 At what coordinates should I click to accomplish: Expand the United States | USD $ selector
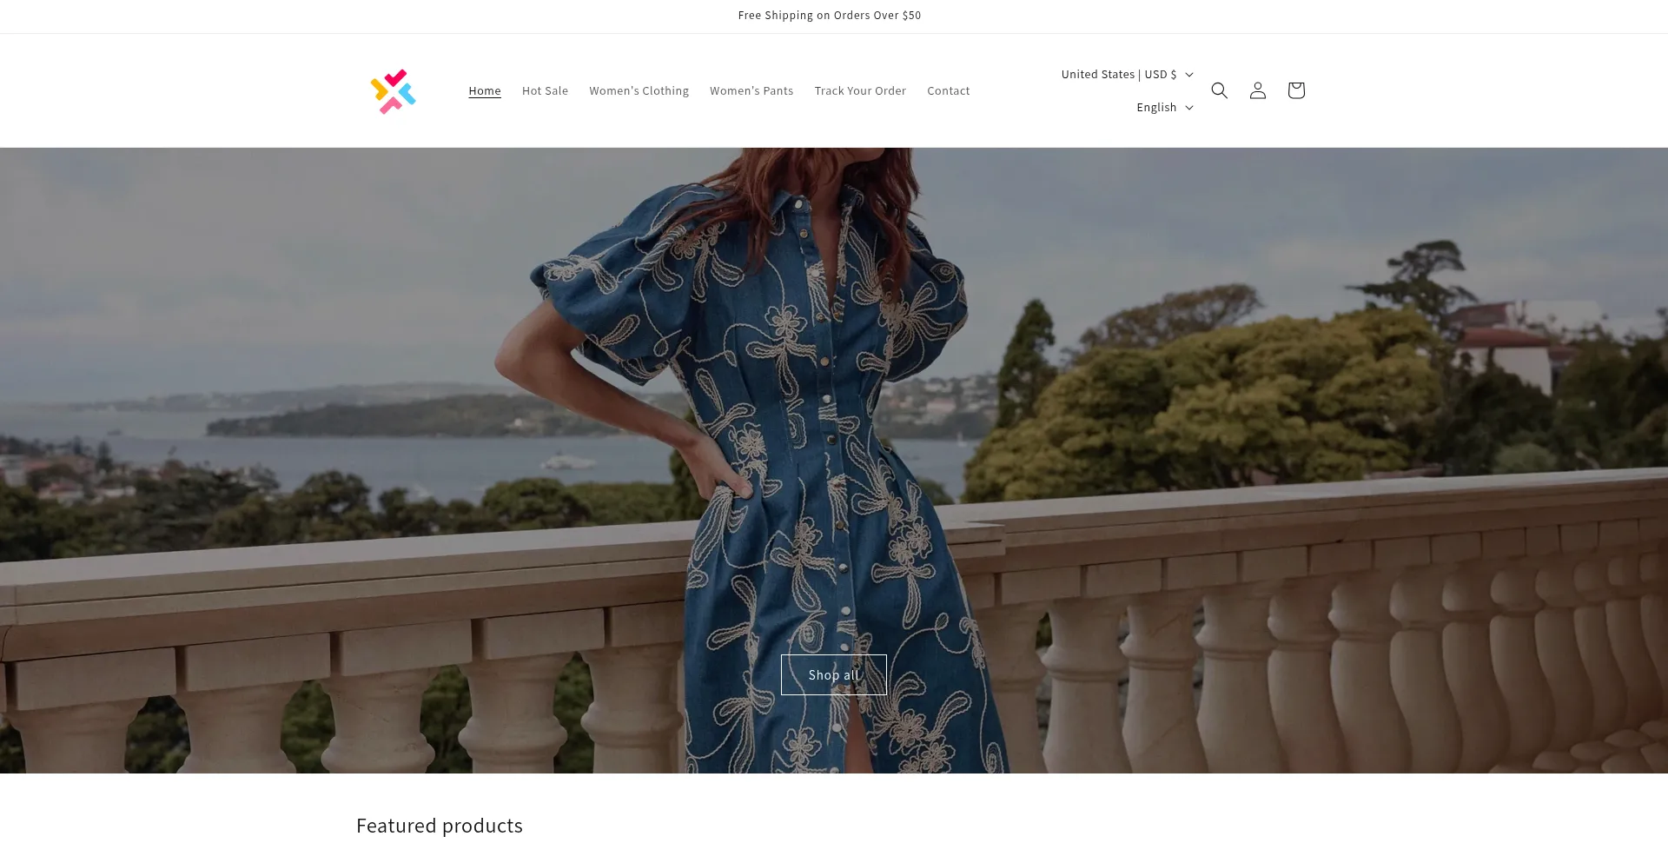(x=1118, y=75)
